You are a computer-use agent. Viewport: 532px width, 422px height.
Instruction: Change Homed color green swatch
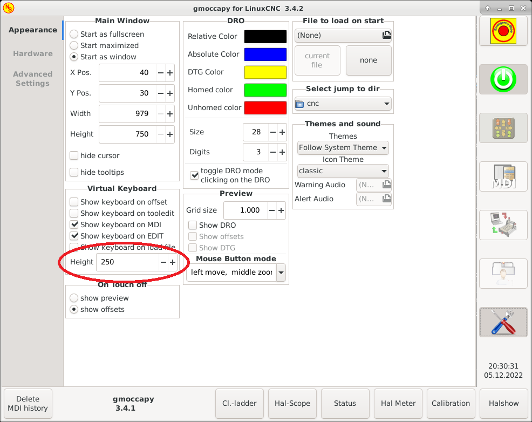point(265,90)
